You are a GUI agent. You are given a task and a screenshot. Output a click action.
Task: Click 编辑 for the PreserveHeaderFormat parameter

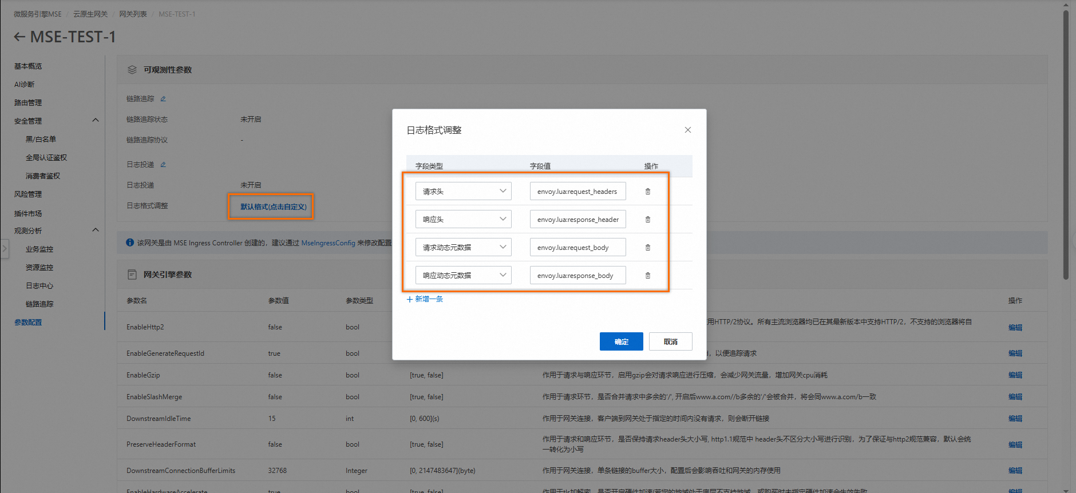click(x=1015, y=444)
